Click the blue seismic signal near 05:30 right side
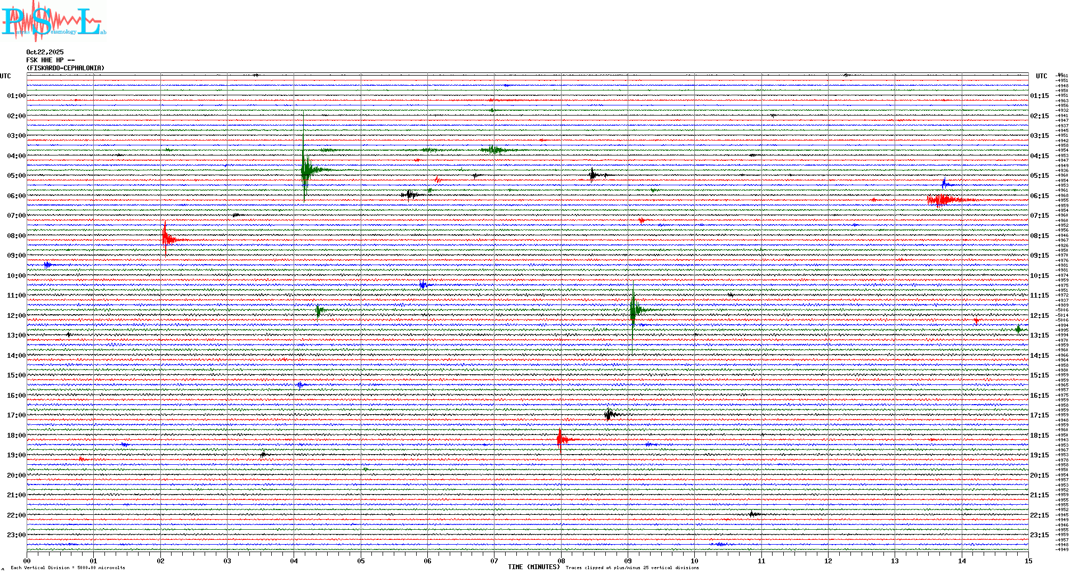Viewport: 1071px width, 575px height. pos(945,184)
